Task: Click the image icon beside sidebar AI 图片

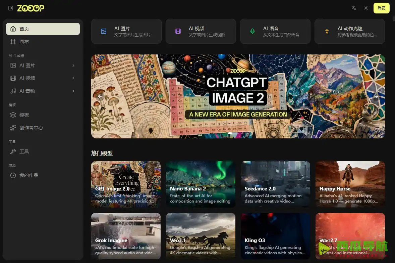Action: pyautogui.click(x=13, y=65)
